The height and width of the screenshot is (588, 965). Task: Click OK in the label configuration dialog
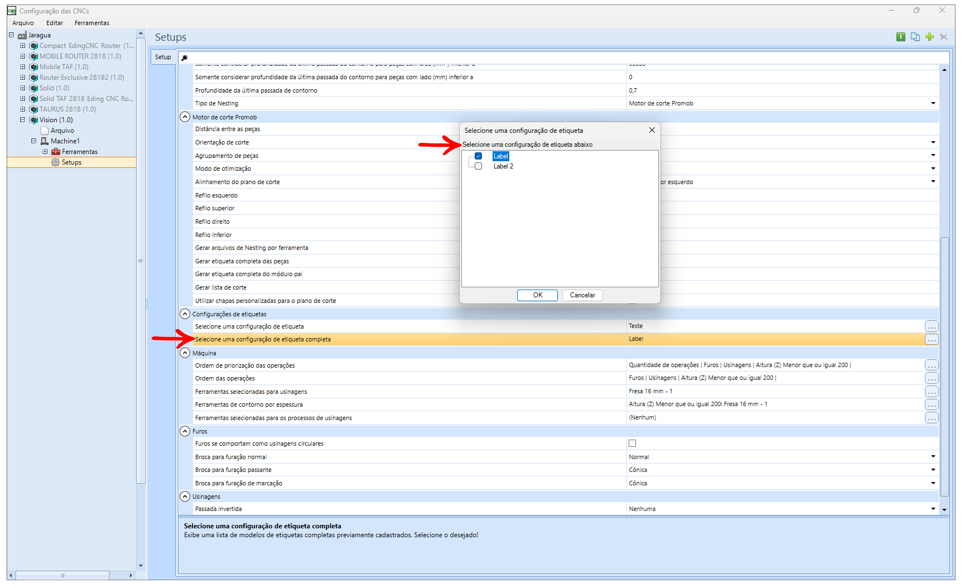[537, 295]
